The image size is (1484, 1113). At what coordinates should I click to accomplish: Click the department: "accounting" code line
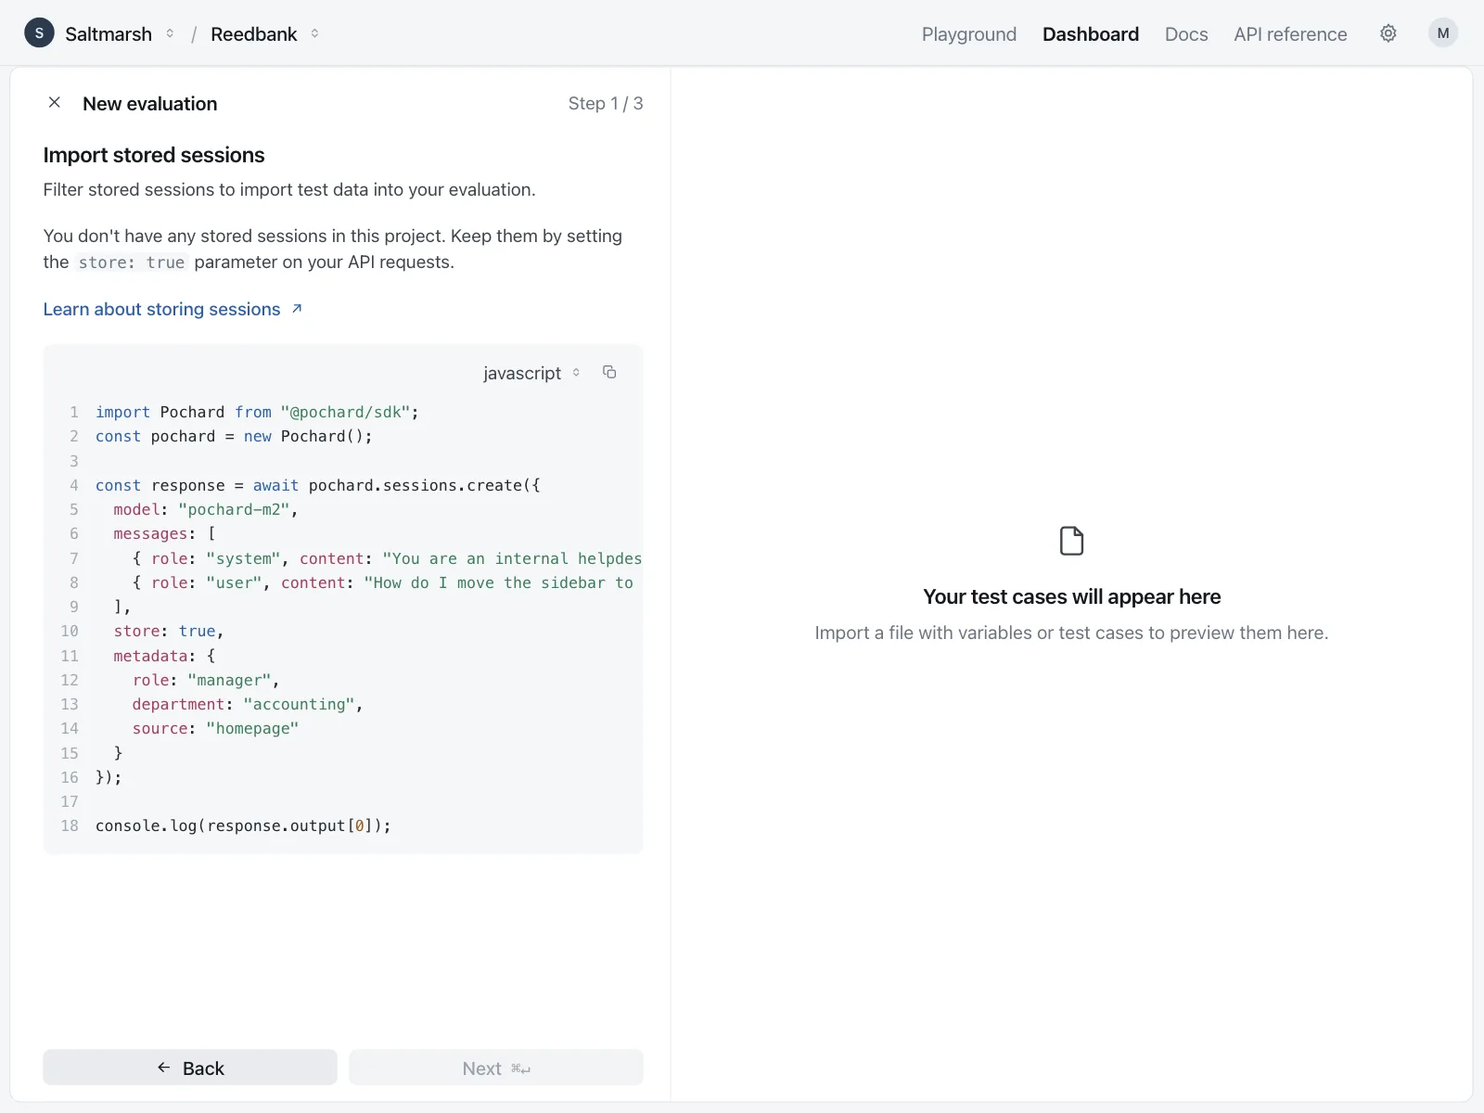(x=248, y=704)
